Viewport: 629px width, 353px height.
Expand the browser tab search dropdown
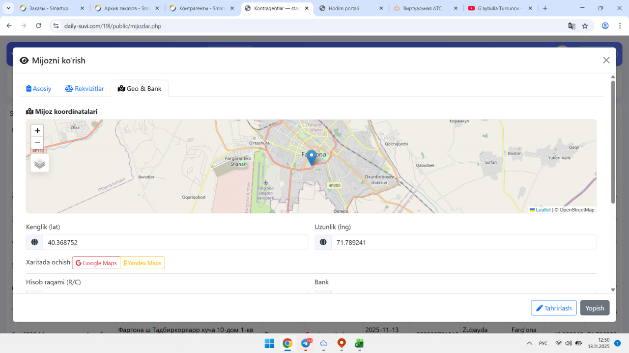click(8, 8)
